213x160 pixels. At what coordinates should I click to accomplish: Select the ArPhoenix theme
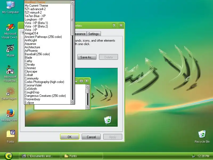tap(47, 51)
